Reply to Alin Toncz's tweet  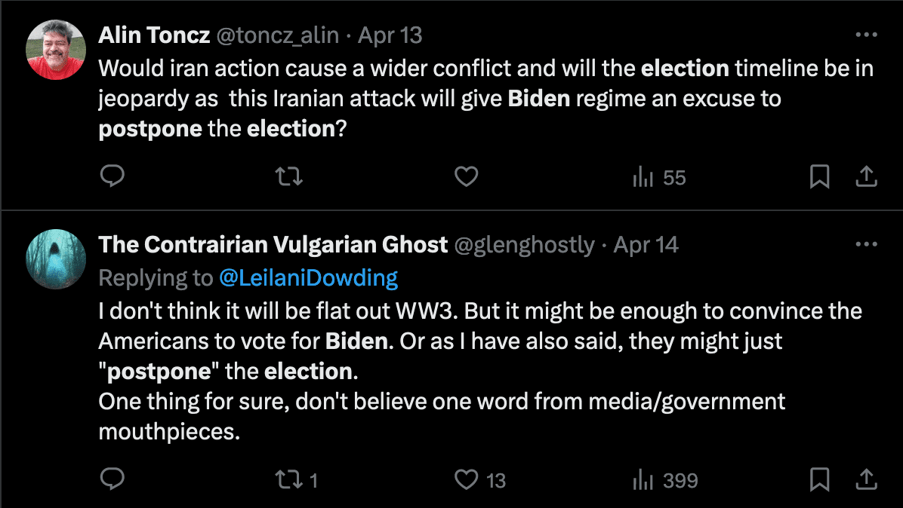(x=112, y=176)
